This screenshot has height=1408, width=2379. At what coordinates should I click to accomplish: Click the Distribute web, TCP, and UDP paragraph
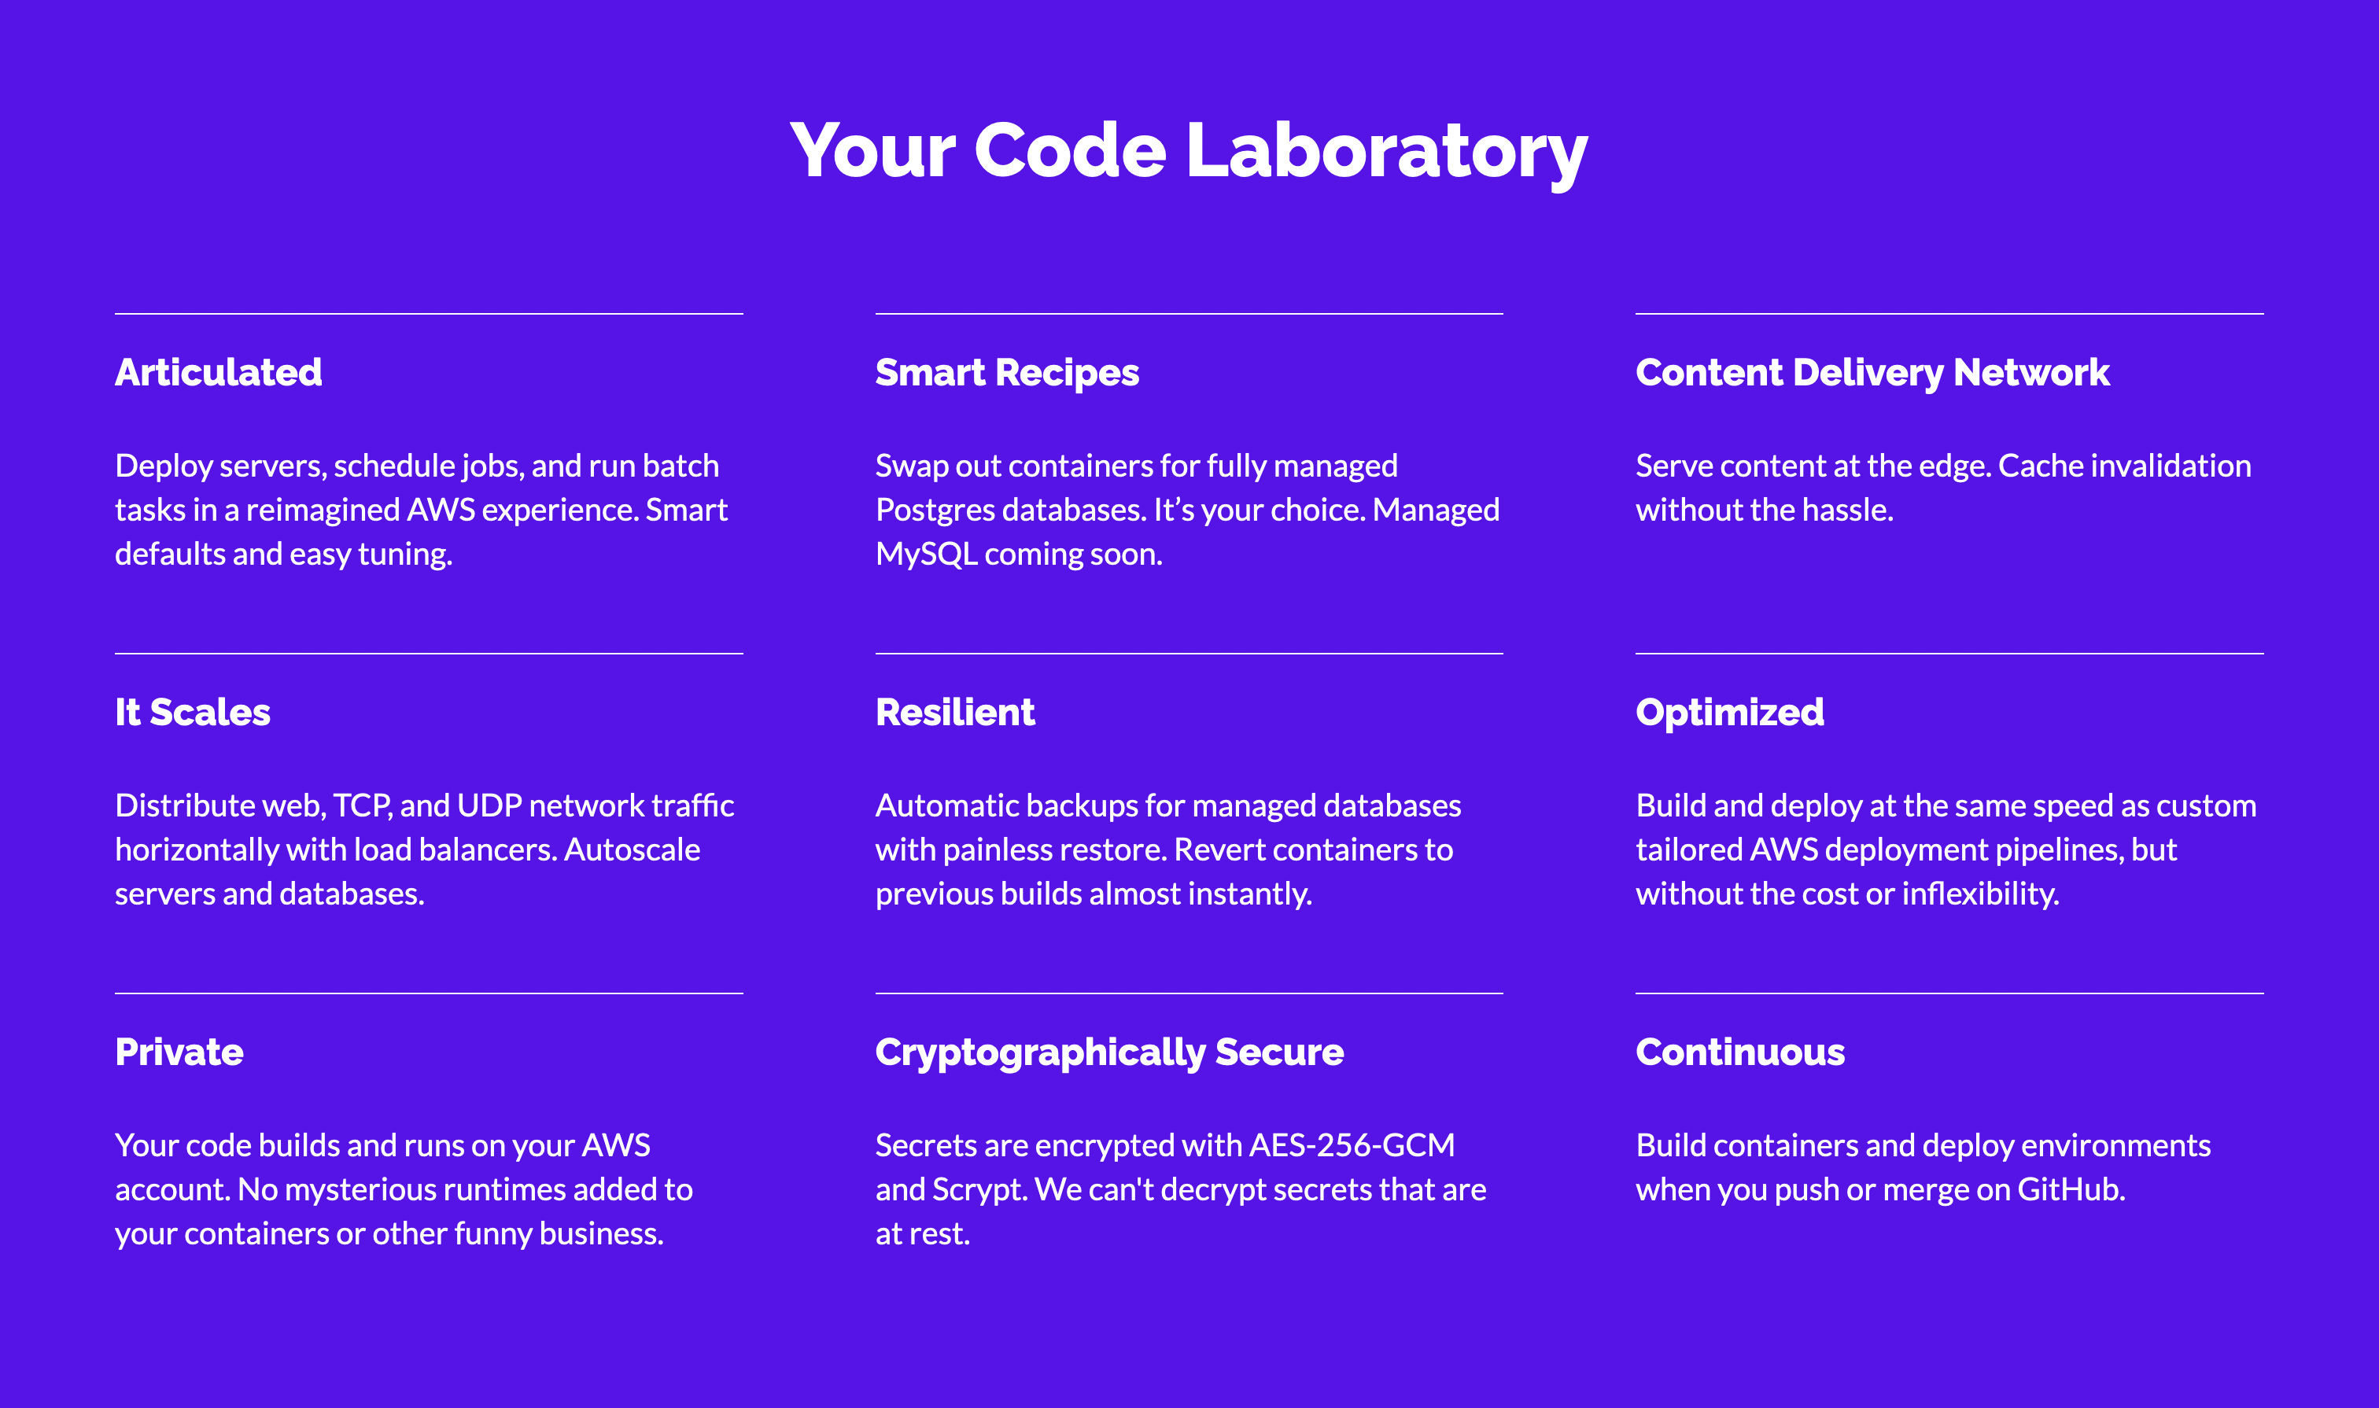[x=424, y=850]
